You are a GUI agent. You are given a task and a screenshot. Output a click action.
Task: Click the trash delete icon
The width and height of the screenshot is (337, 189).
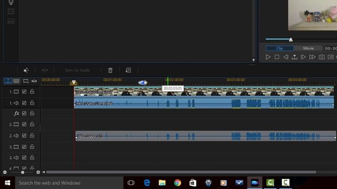click(110, 70)
